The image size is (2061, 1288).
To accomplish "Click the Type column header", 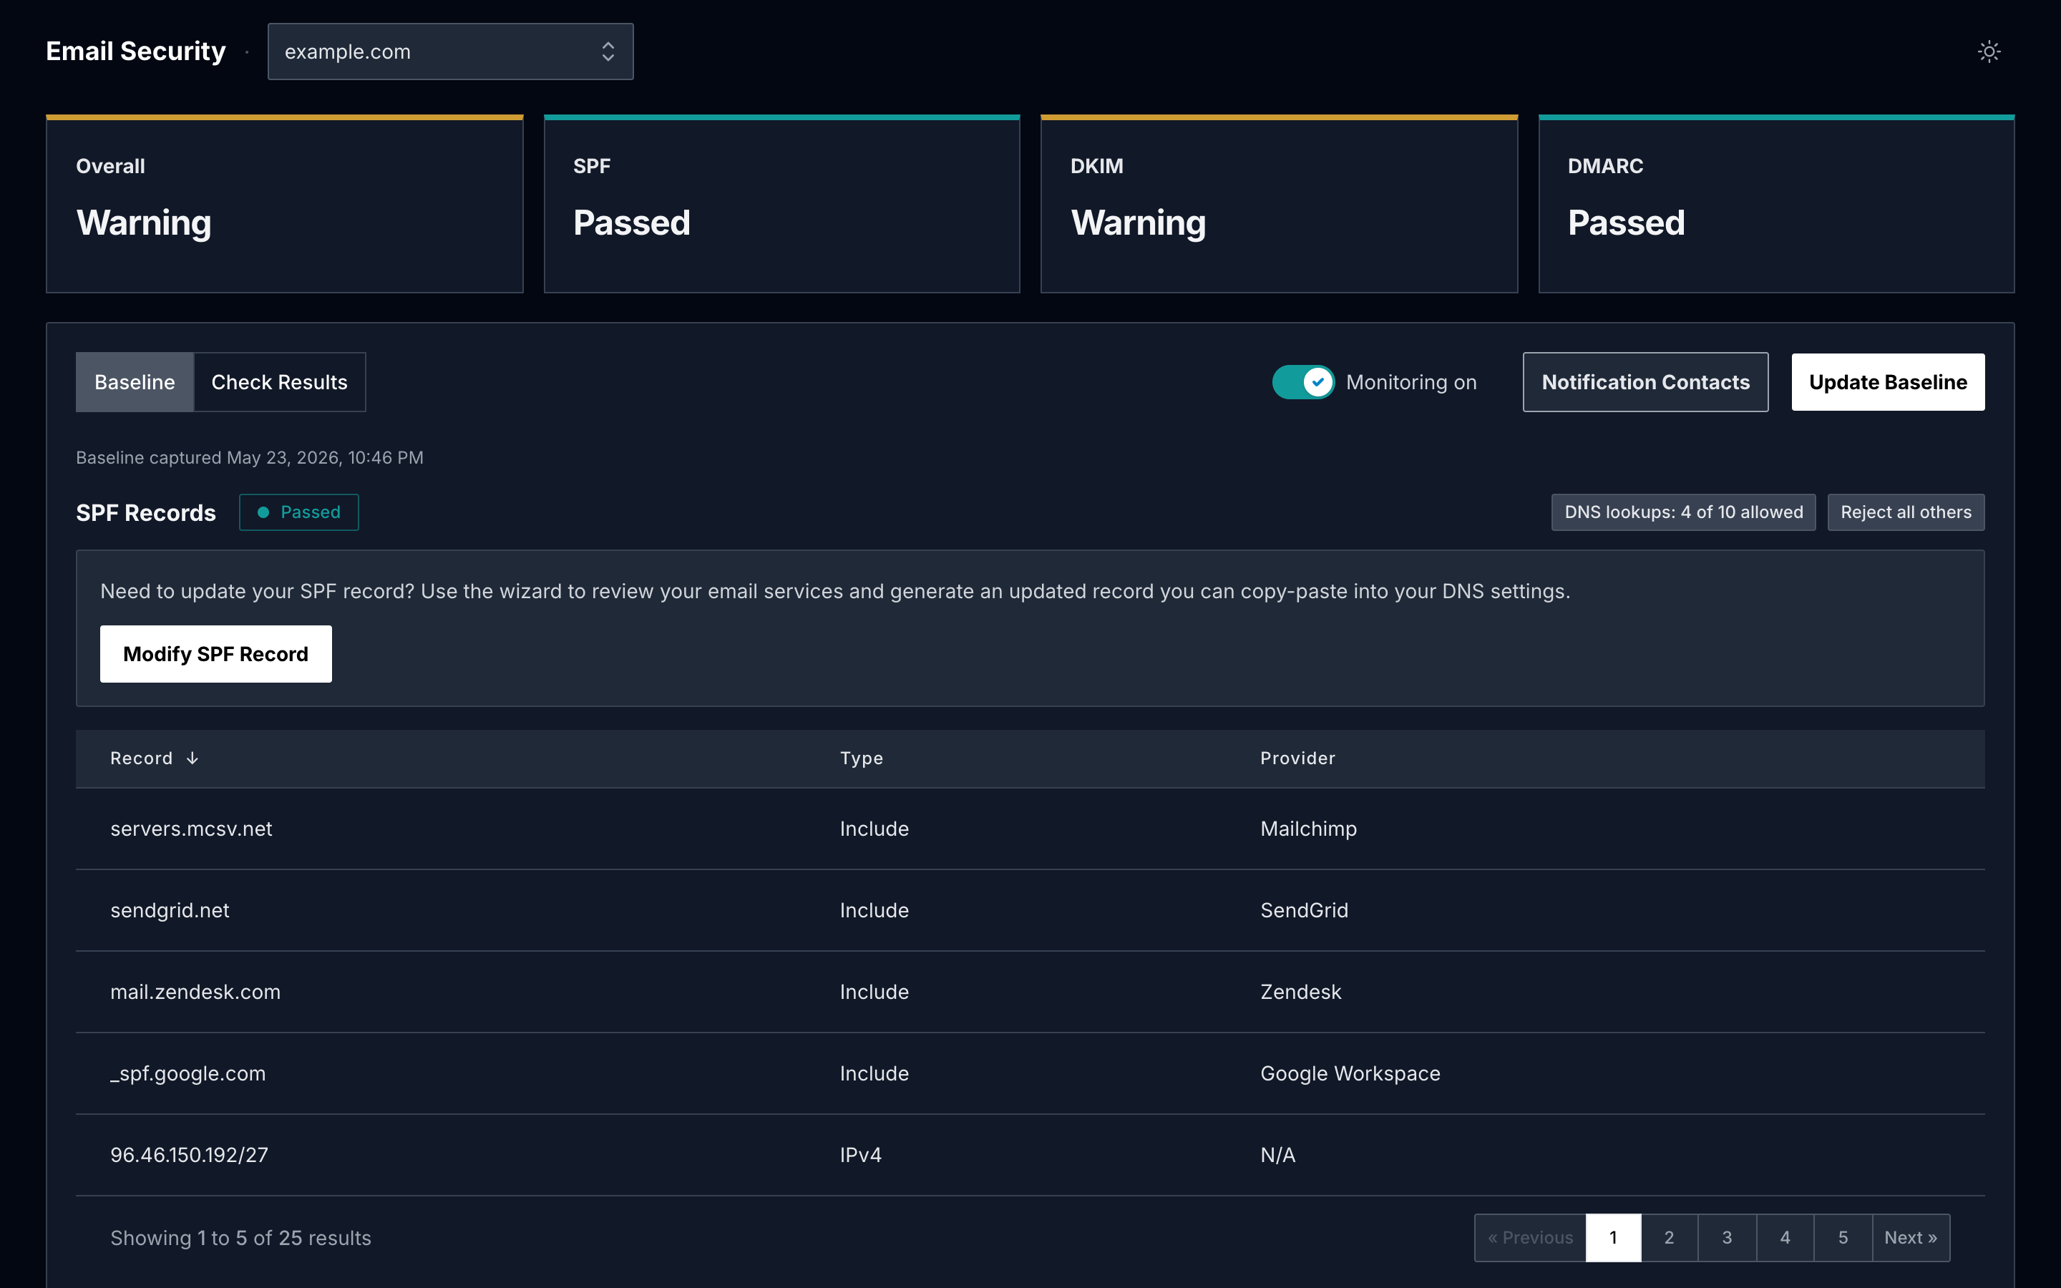I will tap(861, 758).
